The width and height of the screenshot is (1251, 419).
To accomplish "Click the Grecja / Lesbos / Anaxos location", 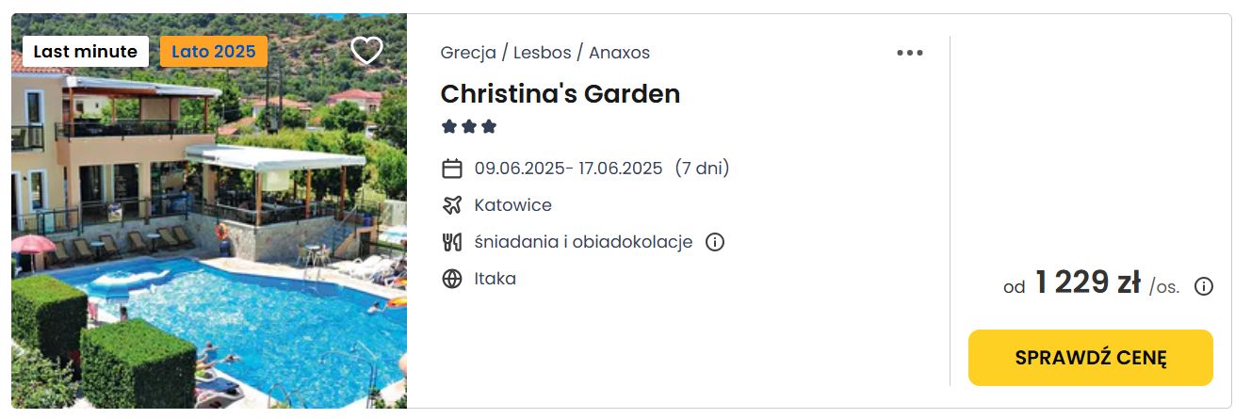I will point(545,53).
